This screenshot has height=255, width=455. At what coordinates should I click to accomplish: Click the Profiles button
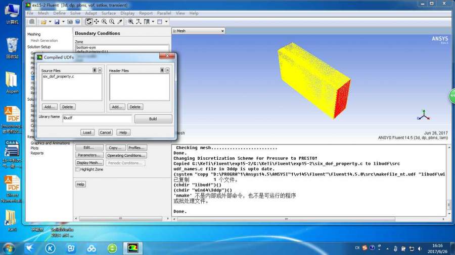click(136, 148)
